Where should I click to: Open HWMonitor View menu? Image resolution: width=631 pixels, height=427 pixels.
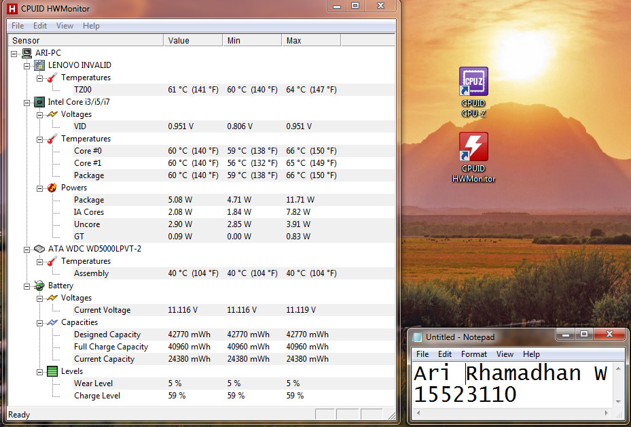pyautogui.click(x=65, y=26)
